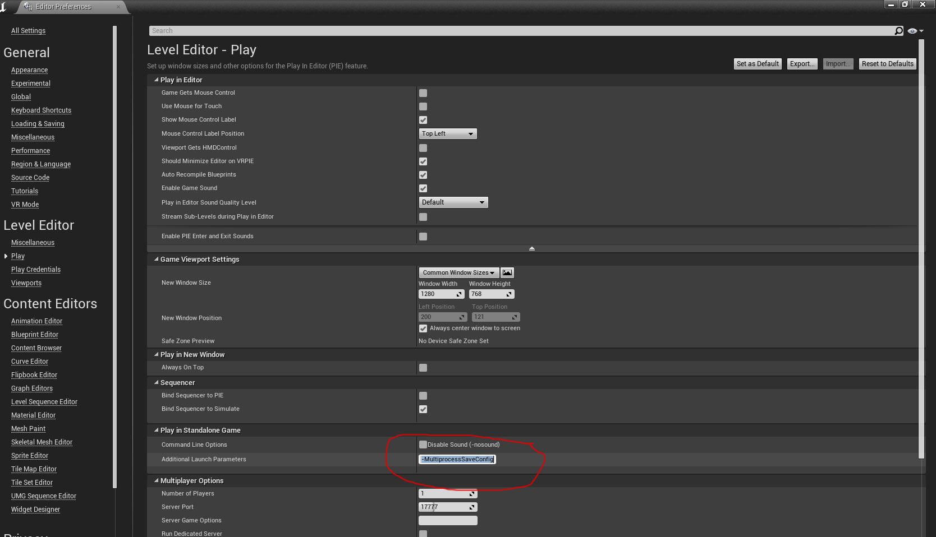Open Play in Editor Sound Quality dropdown
936x537 pixels.
point(453,202)
